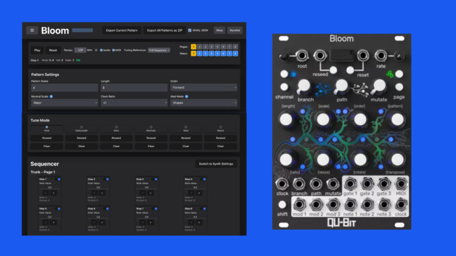456x256 pixels.
Task: Increase Step 6 note value with plus
Action: pos(102,222)
